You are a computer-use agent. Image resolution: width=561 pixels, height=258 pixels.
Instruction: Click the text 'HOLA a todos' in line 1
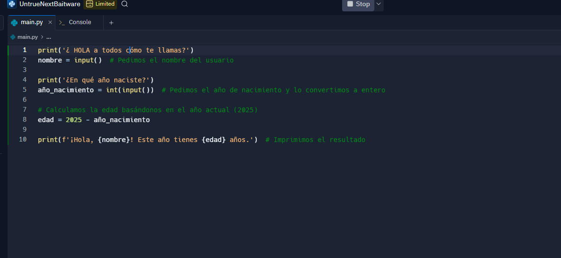(x=98, y=50)
